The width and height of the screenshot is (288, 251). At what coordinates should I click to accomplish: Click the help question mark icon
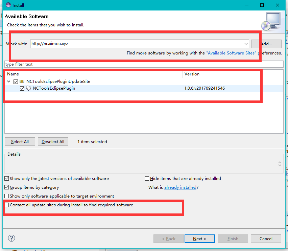11,238
